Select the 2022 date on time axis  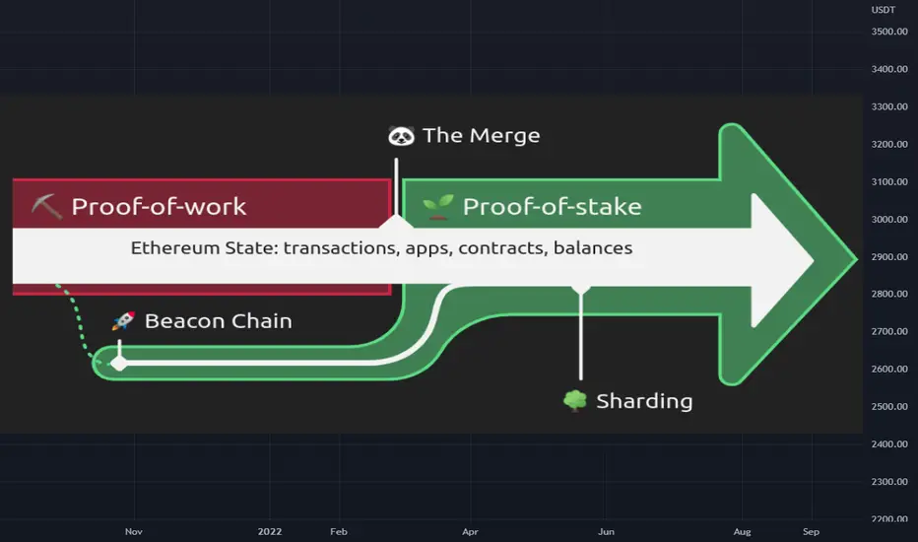[x=270, y=531]
